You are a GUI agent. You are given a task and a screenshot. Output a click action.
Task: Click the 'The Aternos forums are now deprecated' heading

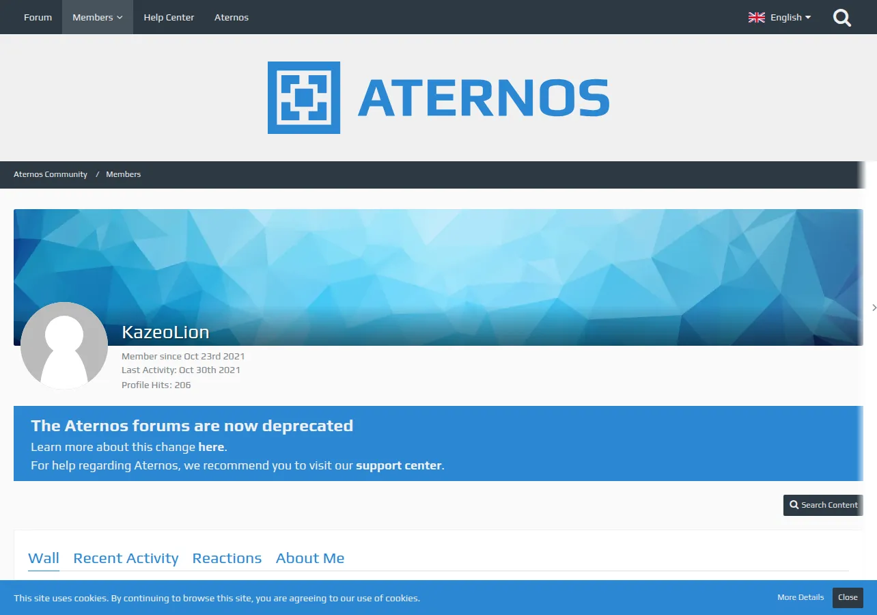192,426
